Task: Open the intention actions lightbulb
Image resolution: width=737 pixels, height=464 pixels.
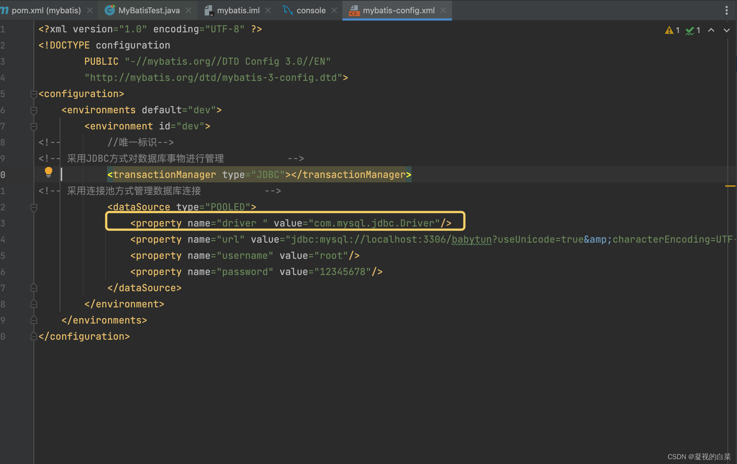Action: pos(48,172)
